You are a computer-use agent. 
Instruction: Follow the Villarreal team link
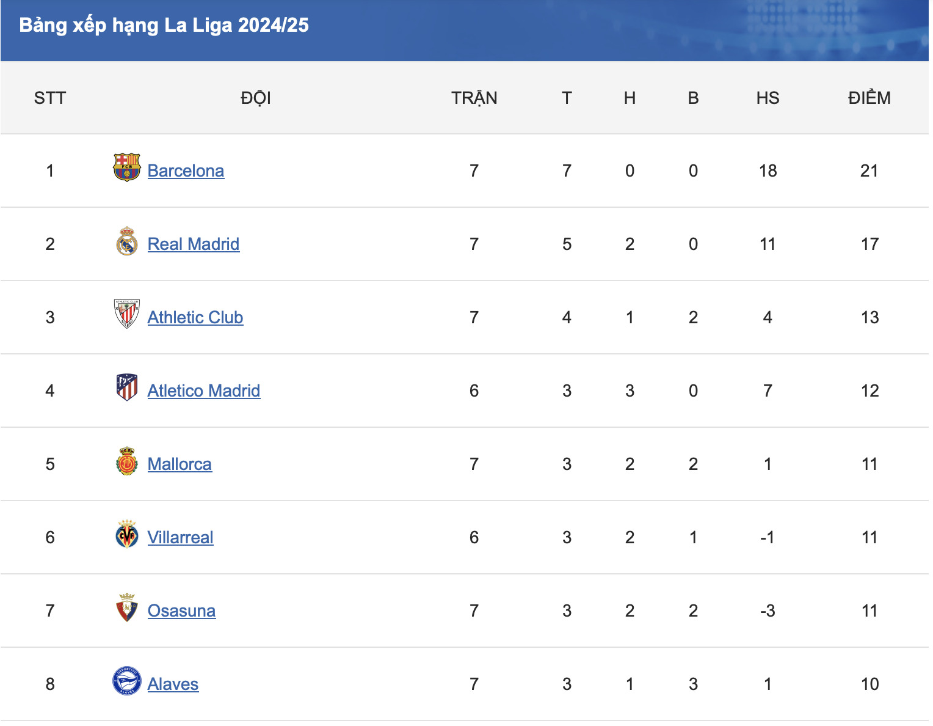point(181,538)
